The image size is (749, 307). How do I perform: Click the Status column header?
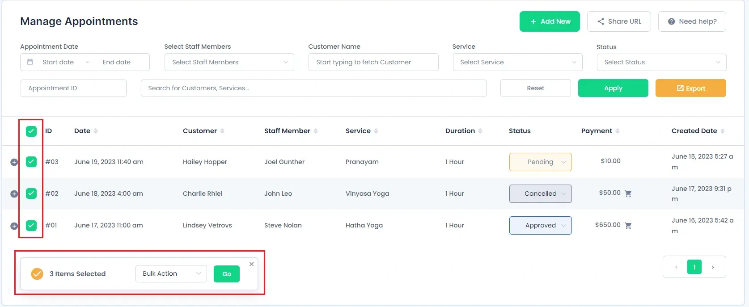pos(520,131)
